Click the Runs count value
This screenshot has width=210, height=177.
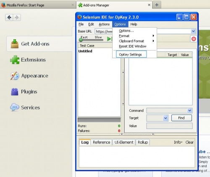click(119, 126)
